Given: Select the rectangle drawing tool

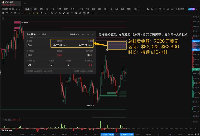Looking at the screenshot, I should coord(7,13).
